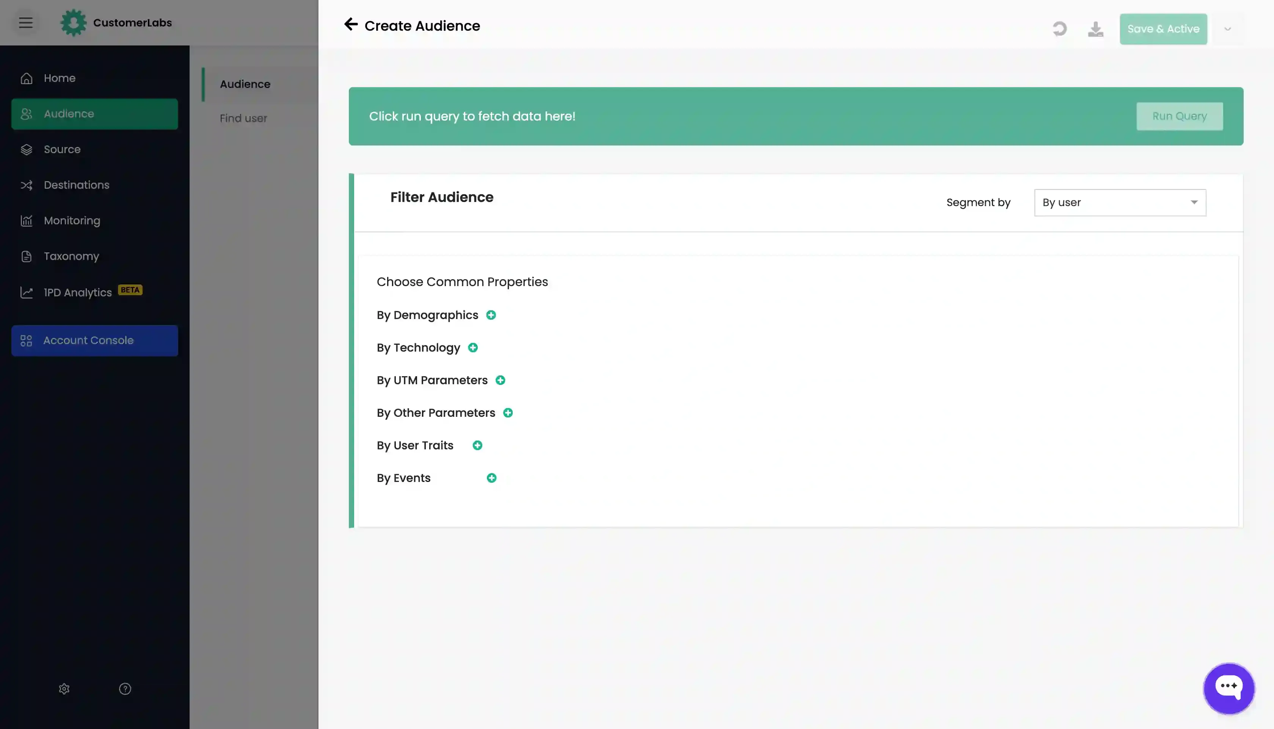Click the By User Traits label
The width and height of the screenshot is (1274, 729).
tap(415, 445)
